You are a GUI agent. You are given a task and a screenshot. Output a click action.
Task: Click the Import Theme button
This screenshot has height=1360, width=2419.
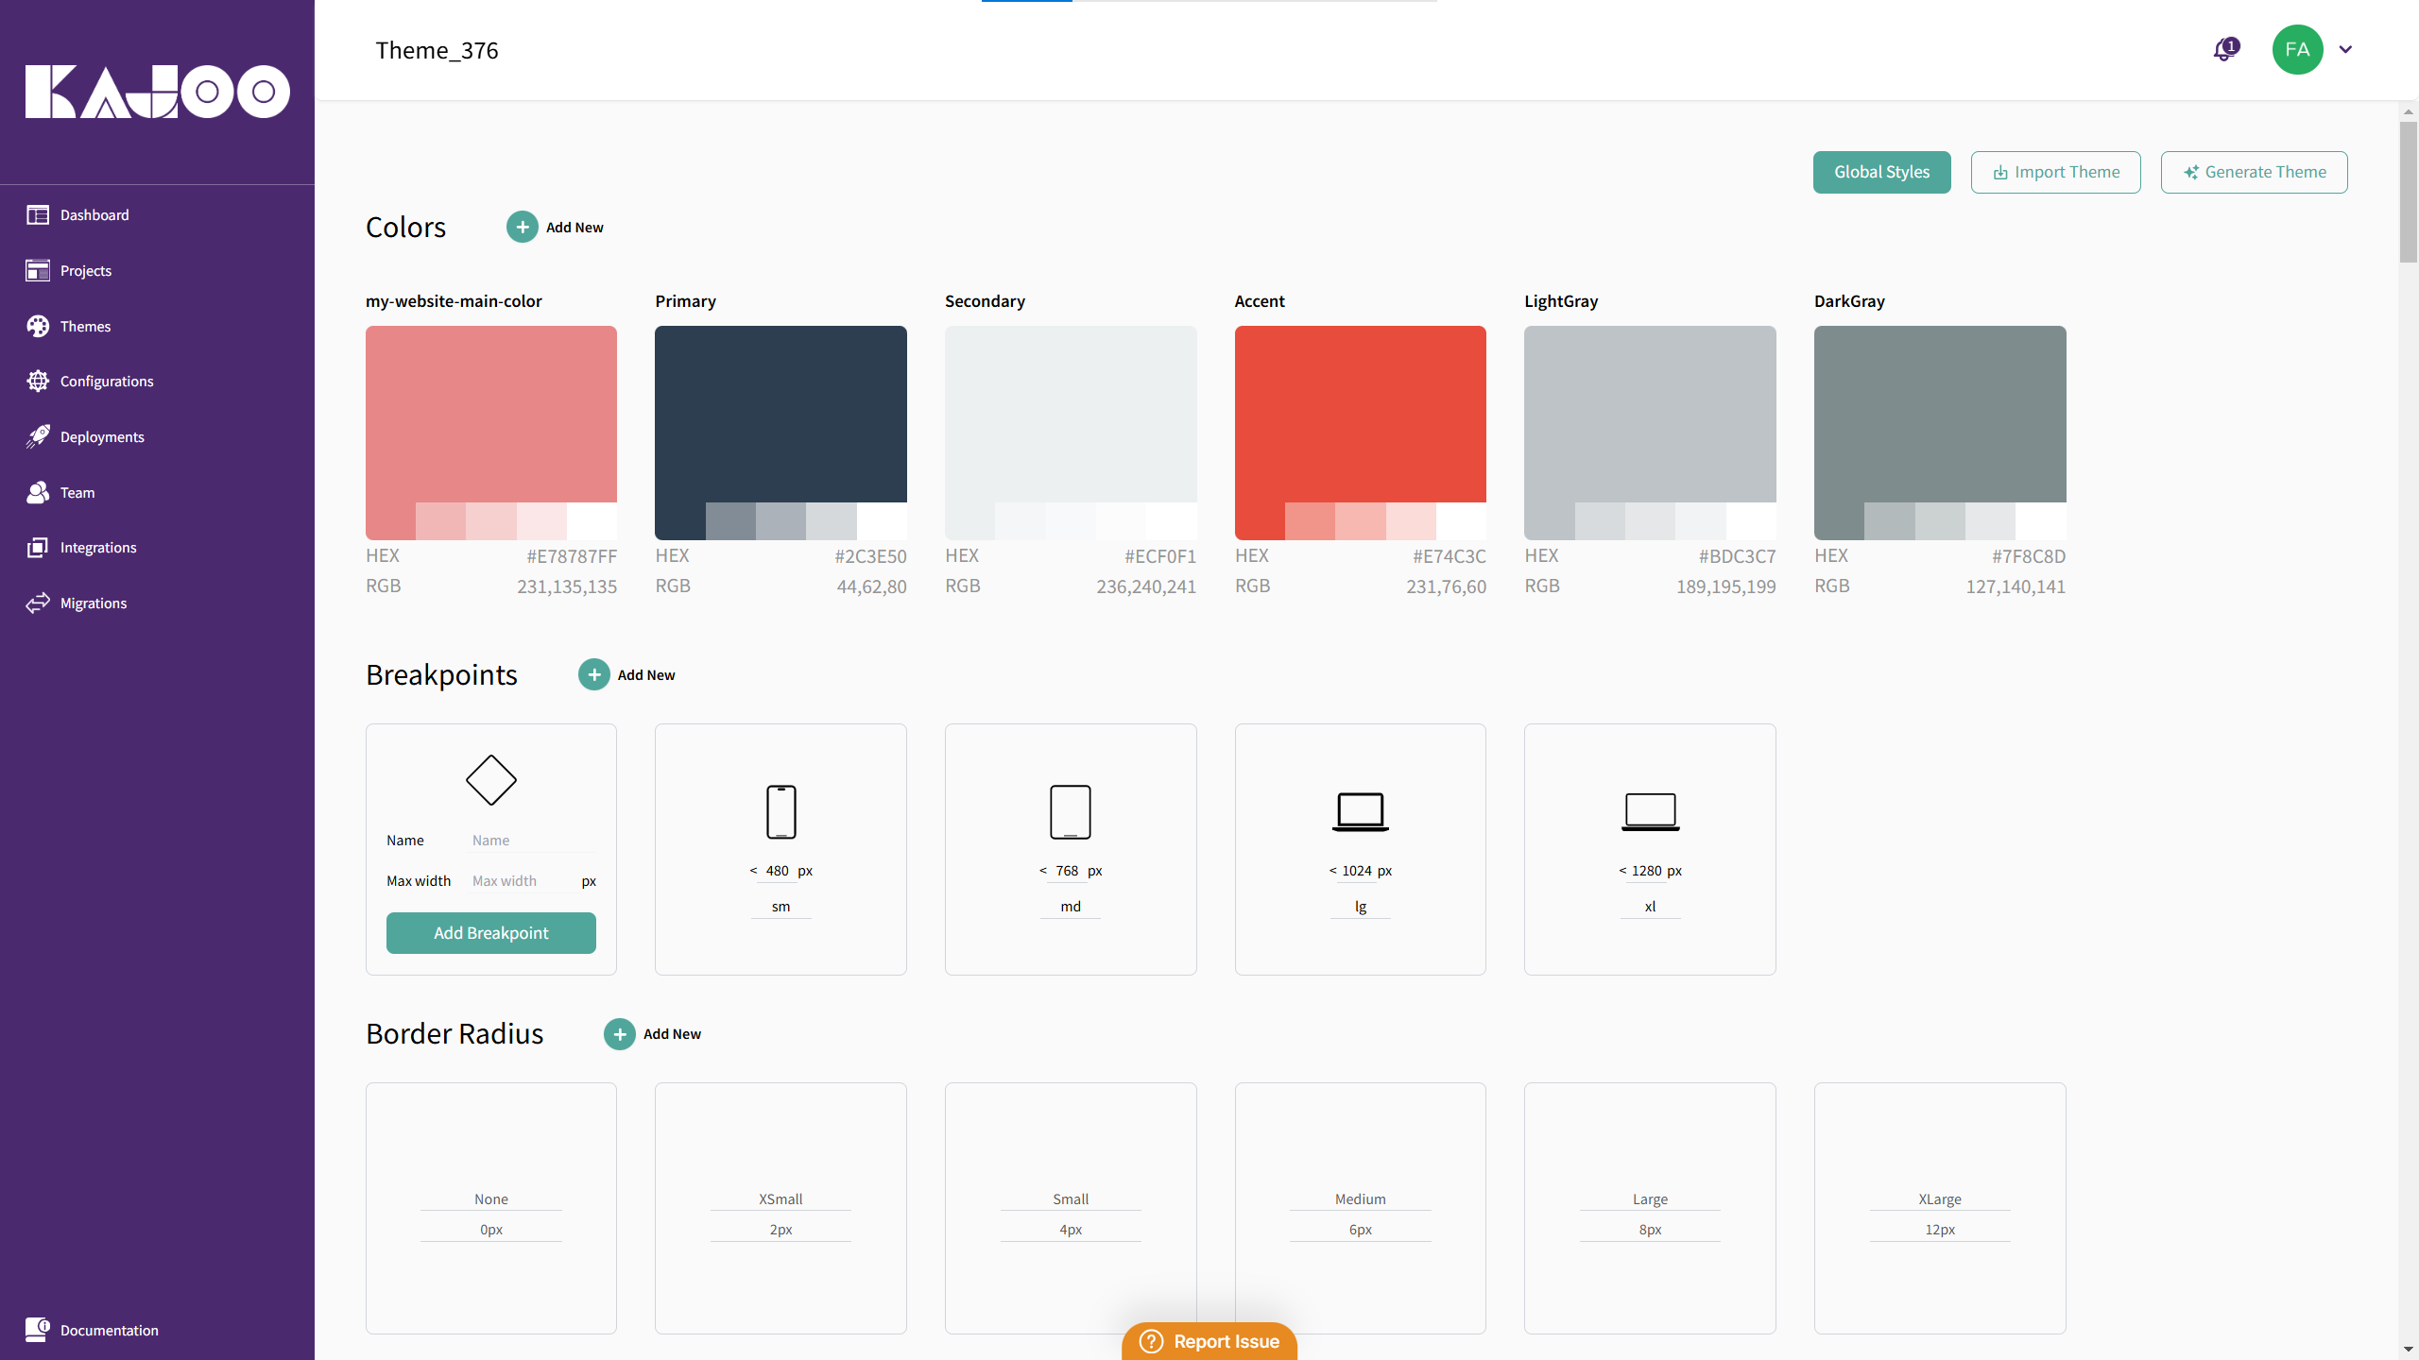(2055, 173)
